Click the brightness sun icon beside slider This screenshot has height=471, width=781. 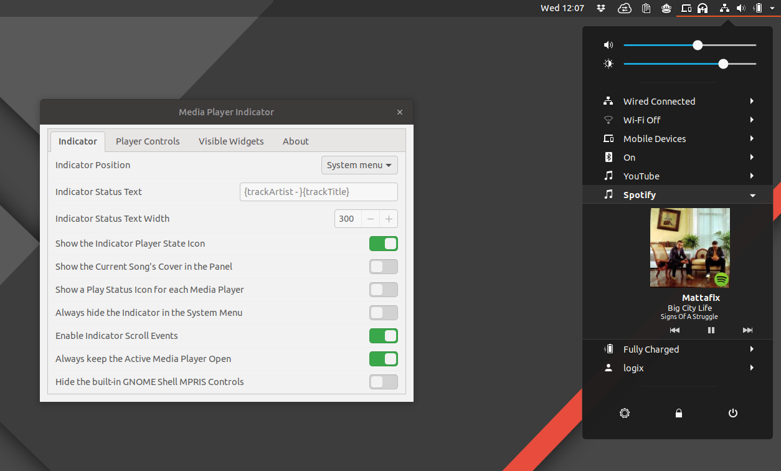tap(608, 64)
